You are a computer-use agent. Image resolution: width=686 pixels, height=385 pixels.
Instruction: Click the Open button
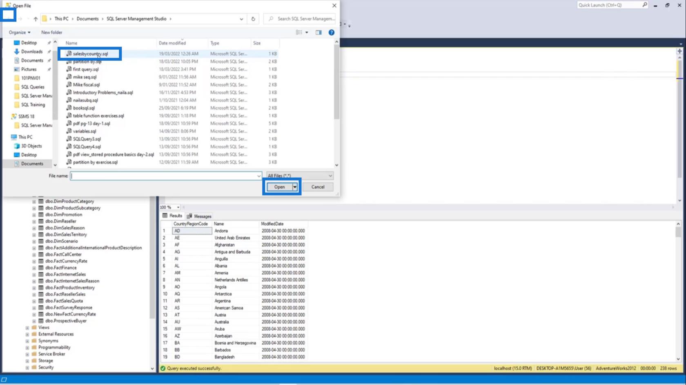(279, 187)
